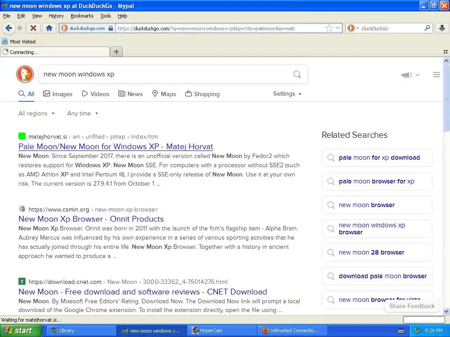The height and width of the screenshot is (337, 450).
Task: Expand the Settings dropdown
Action: coord(287,94)
